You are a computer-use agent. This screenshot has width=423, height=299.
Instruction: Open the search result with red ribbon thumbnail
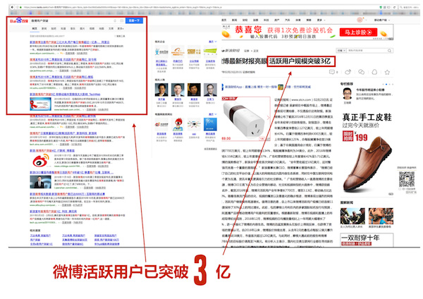(x=65, y=94)
